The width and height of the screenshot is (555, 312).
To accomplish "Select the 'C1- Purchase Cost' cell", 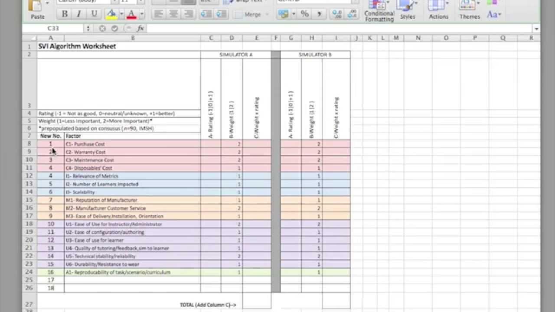I will [x=133, y=144].
